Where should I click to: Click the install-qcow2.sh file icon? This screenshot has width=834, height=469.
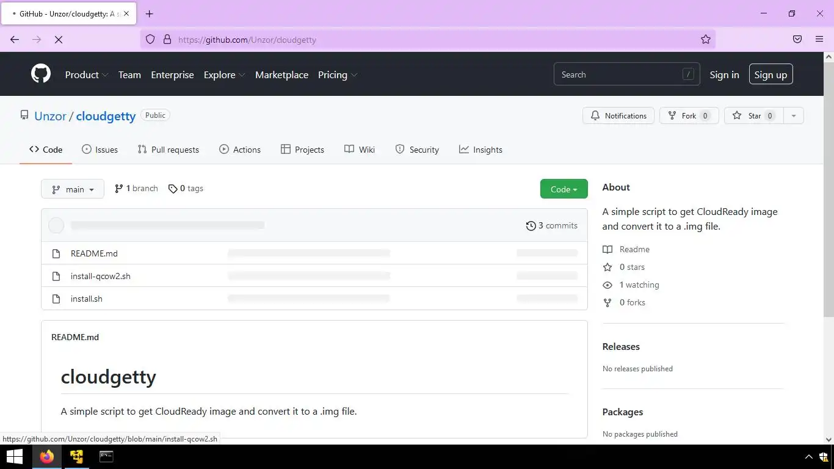[x=56, y=276]
